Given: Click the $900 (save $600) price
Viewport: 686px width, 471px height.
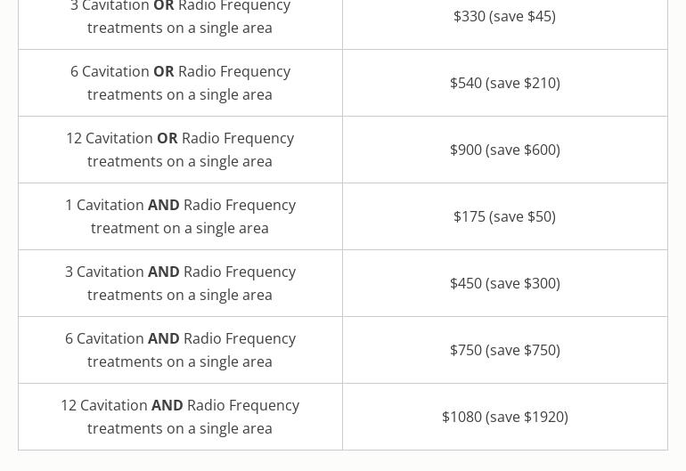Looking at the screenshot, I should (x=504, y=150).
